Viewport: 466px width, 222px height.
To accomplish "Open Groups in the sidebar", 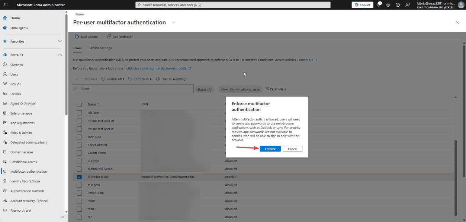I will coord(15,84).
